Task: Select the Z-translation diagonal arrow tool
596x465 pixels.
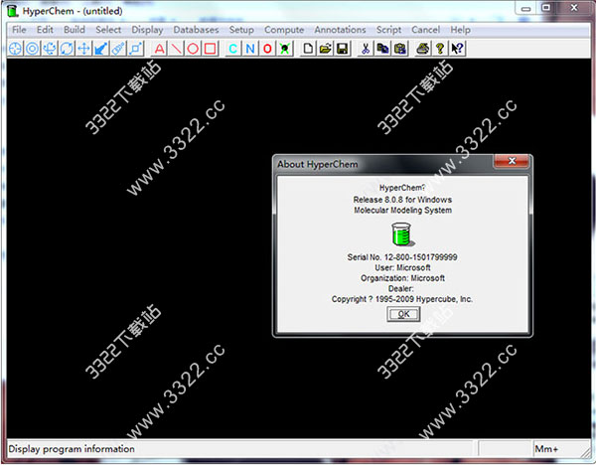Action: point(101,49)
